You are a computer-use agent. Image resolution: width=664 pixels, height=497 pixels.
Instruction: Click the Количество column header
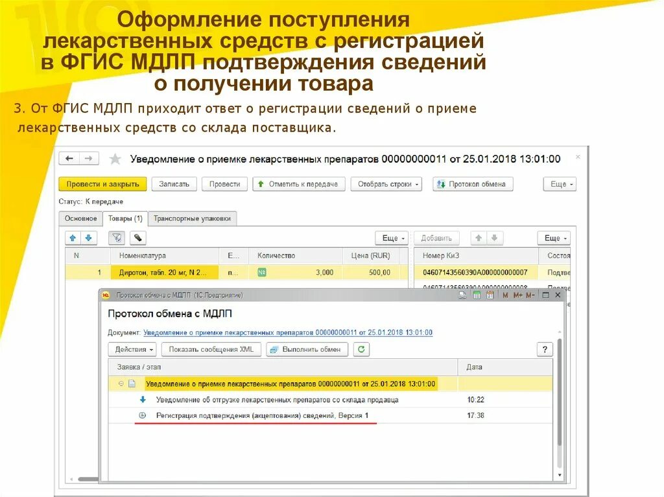pos(295,256)
